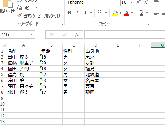Click the age cell showing 22
The image size is (165, 126).
pyautogui.click(x=51, y=74)
